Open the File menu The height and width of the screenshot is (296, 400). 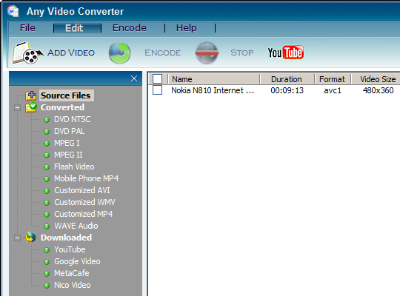tap(27, 28)
